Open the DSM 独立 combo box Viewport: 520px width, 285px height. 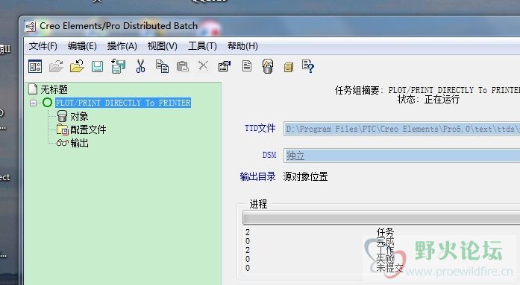(x=401, y=156)
